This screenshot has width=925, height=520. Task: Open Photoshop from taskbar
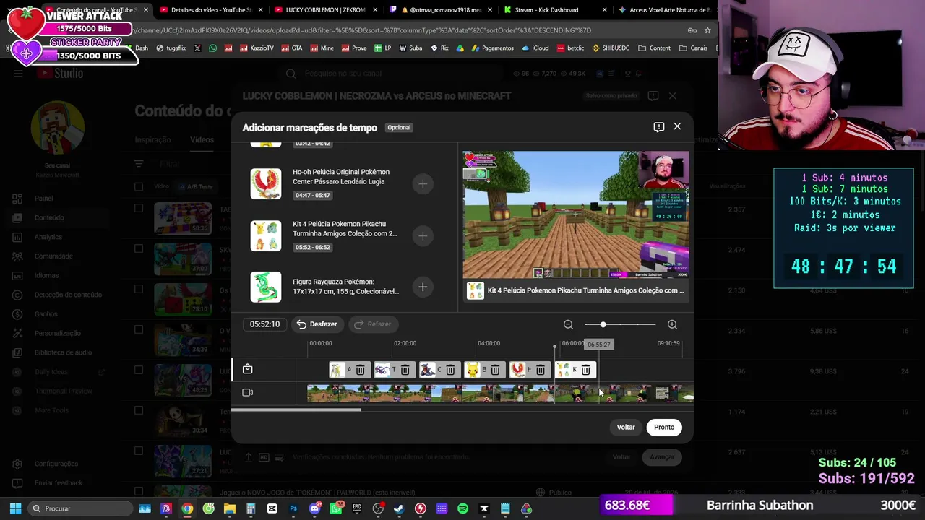coord(293,508)
